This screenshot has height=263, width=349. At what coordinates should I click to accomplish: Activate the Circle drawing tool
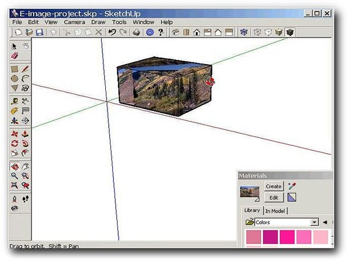point(15,79)
